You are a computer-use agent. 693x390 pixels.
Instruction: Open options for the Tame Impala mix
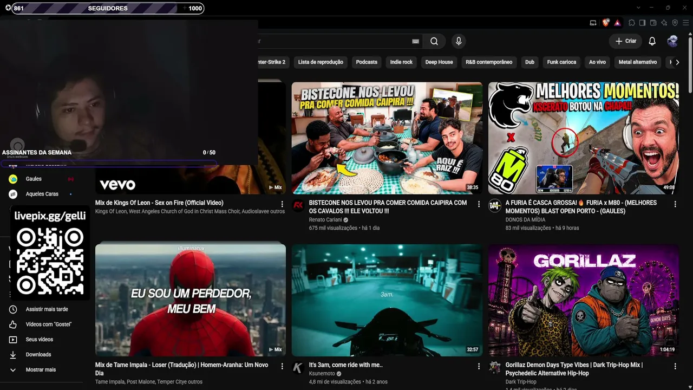point(282,367)
